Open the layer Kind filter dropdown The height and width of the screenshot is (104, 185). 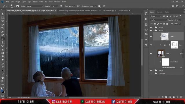156,16
